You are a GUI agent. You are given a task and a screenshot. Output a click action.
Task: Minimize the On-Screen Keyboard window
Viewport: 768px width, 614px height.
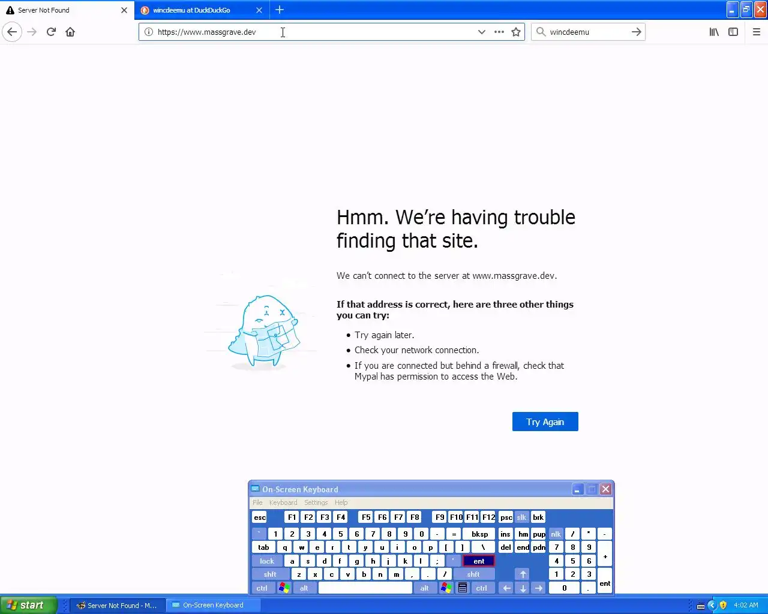pyautogui.click(x=577, y=489)
